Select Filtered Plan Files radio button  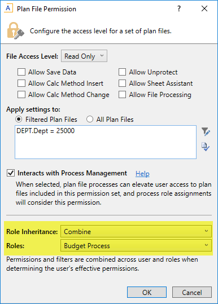click(19, 119)
